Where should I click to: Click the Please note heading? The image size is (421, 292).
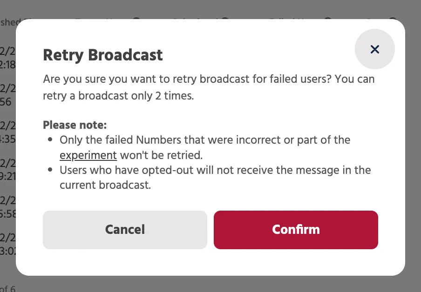75,125
